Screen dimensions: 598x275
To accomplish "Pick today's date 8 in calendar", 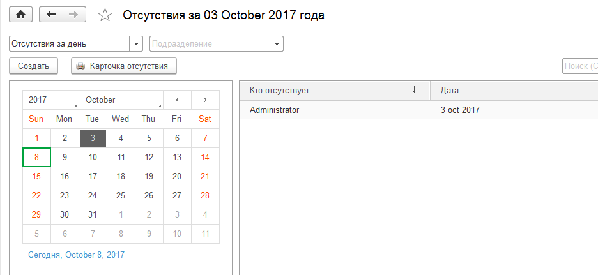I will pos(36,158).
